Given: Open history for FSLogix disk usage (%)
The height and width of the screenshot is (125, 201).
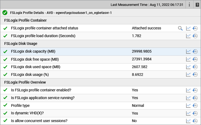Looking at the screenshot, I should (195, 75).
